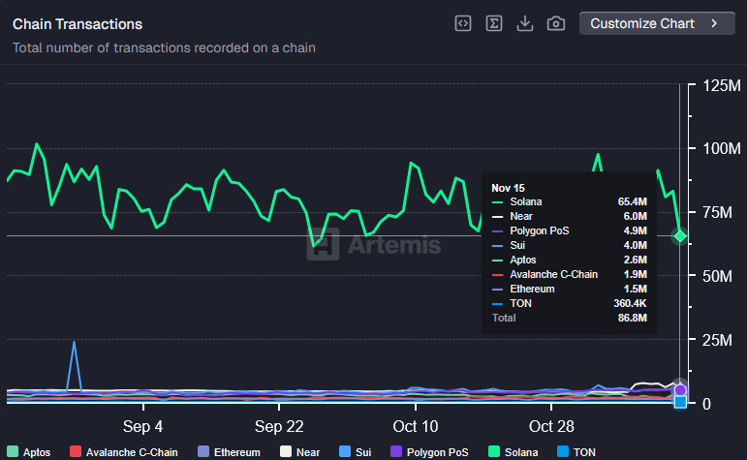Click the sigma formula icon

pyautogui.click(x=494, y=23)
